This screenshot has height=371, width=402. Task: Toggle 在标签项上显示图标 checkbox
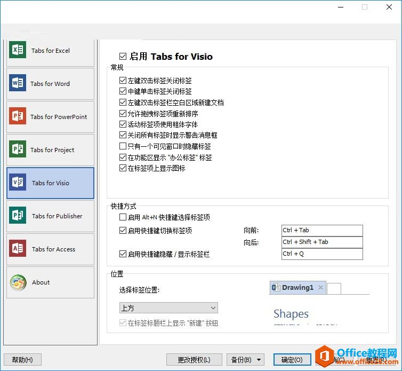pos(123,168)
